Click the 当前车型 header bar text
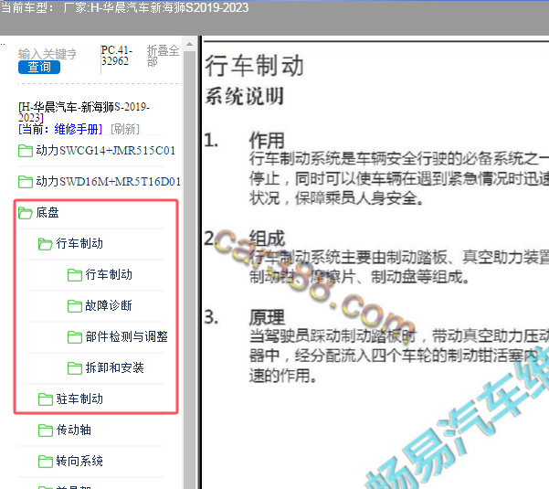 [124, 7]
